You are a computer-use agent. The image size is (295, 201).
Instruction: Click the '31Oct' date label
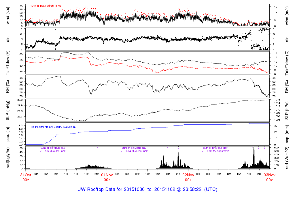pos(26,175)
